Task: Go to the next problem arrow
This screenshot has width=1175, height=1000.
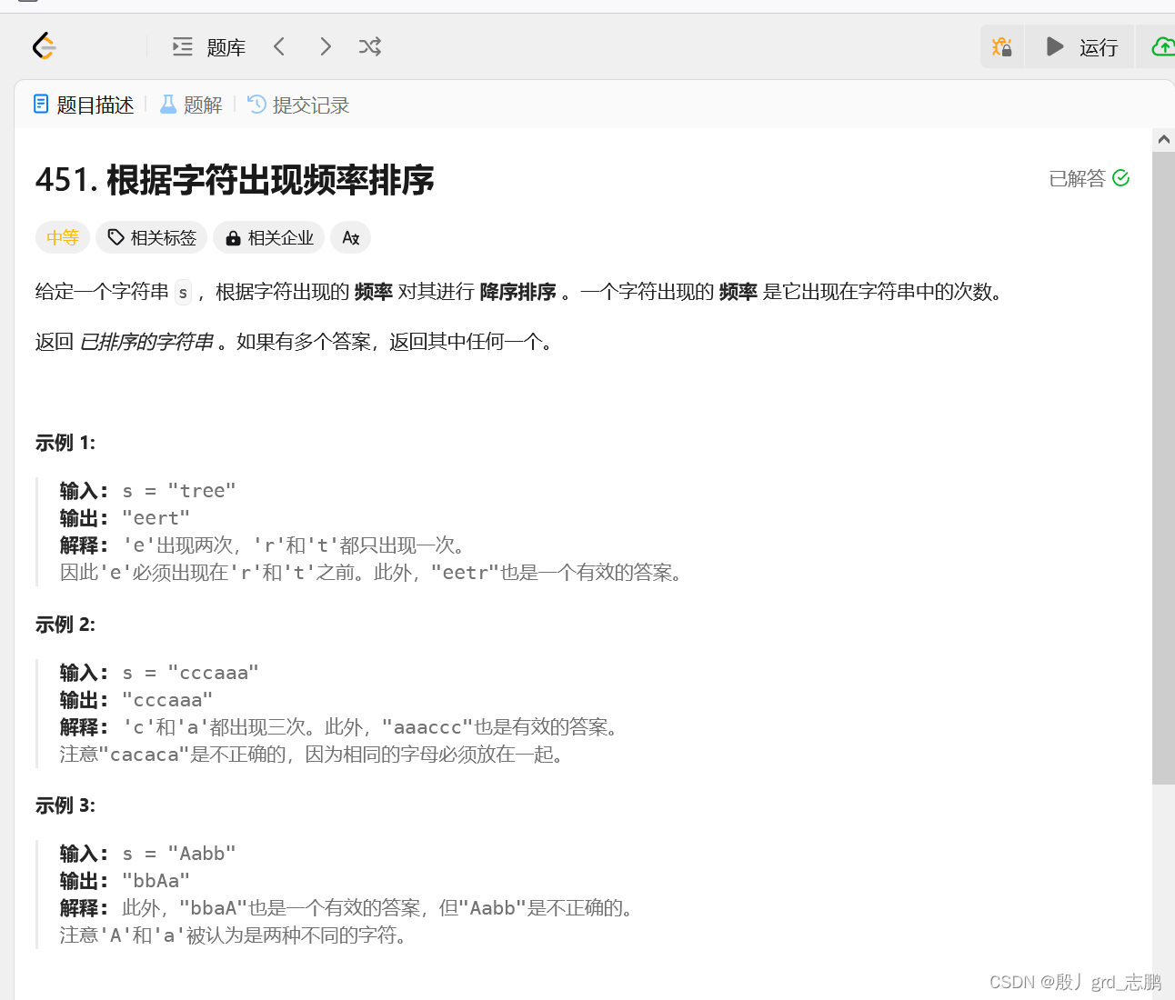Action: (x=326, y=46)
